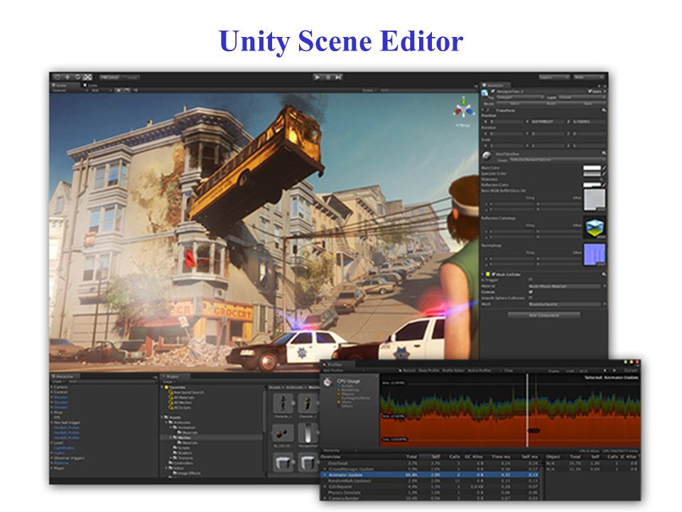Image resolution: width=682 pixels, height=512 pixels.
Task: Open the Layout dropdown at top right
Action: tap(589, 77)
